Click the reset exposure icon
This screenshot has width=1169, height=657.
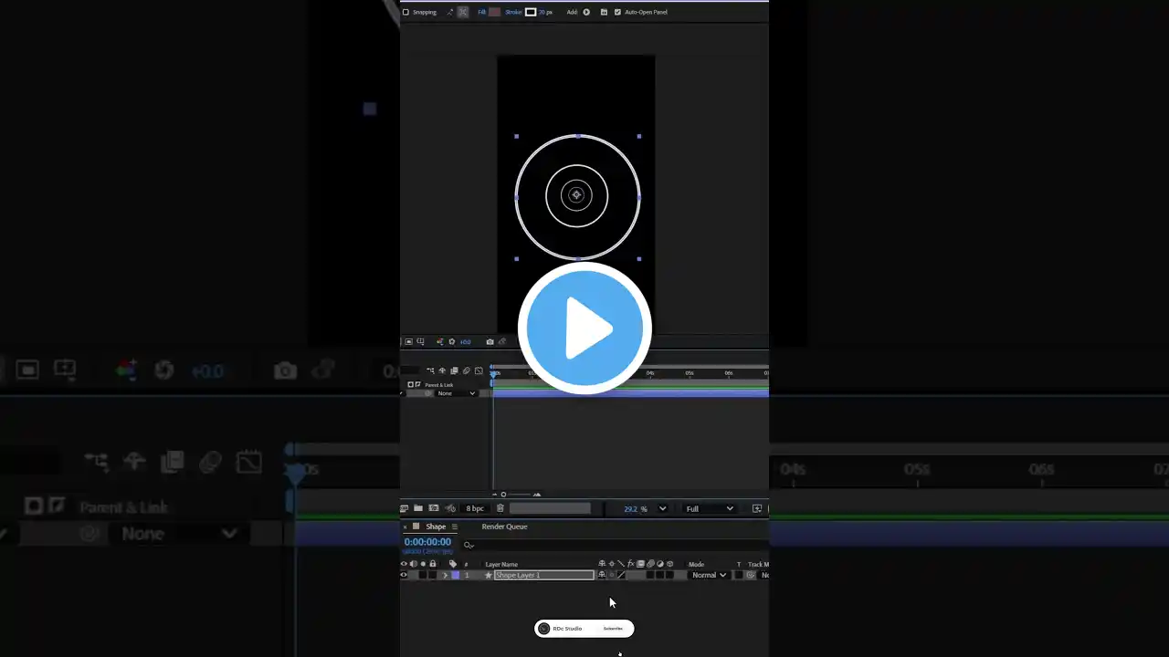pyautogui.click(x=451, y=342)
